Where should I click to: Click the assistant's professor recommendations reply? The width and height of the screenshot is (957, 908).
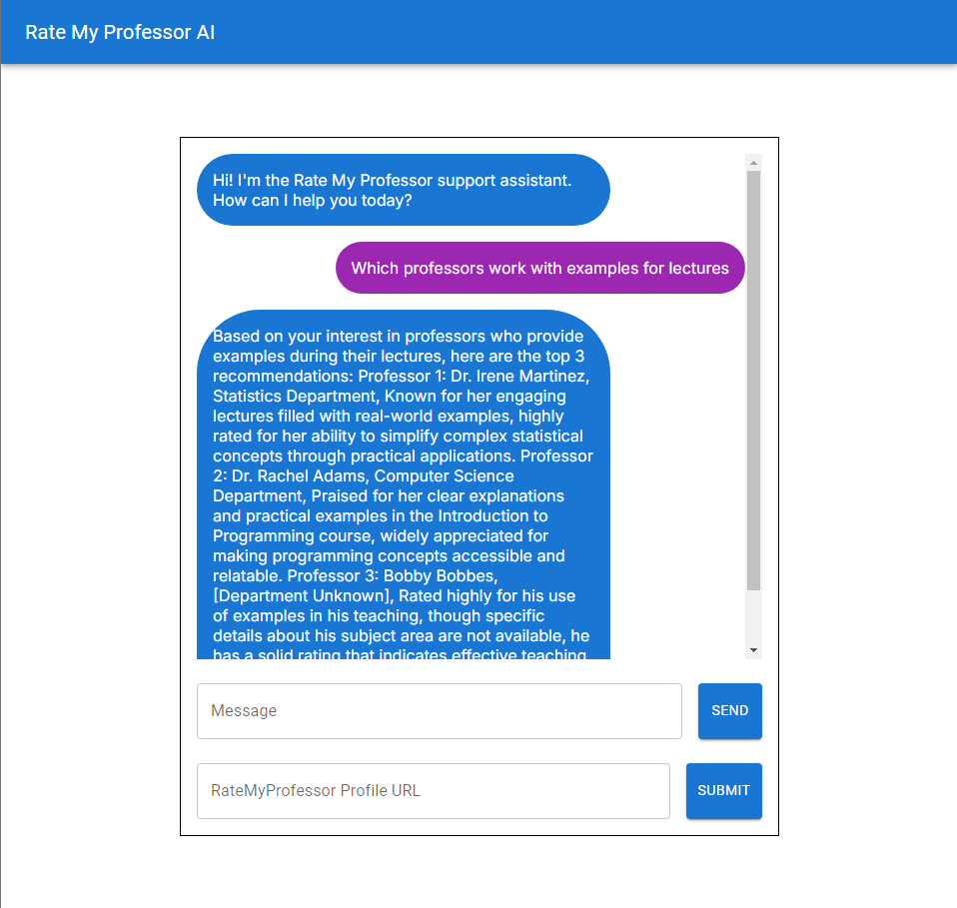coord(403,484)
